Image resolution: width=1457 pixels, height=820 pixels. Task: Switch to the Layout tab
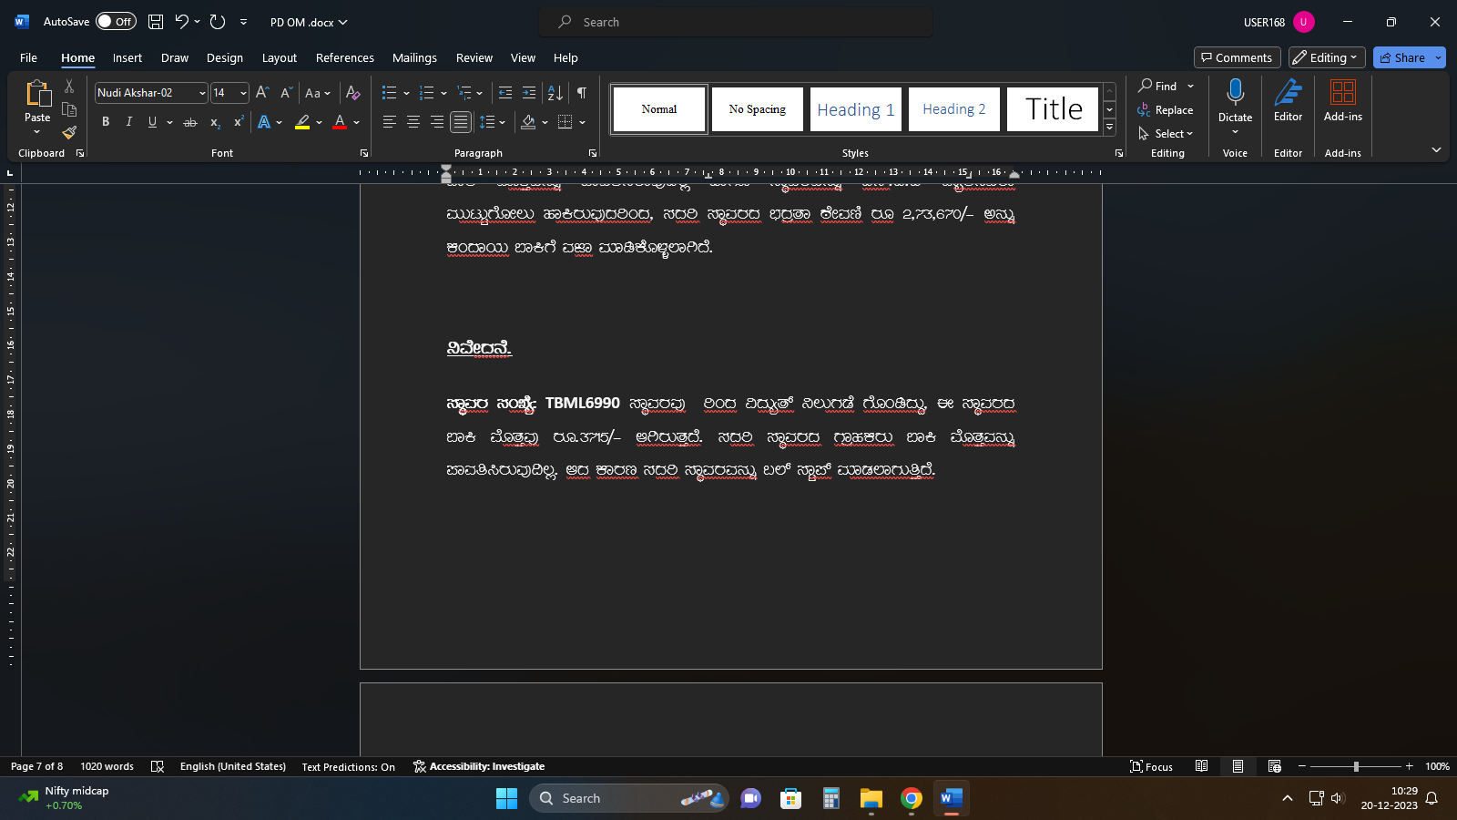(x=280, y=57)
